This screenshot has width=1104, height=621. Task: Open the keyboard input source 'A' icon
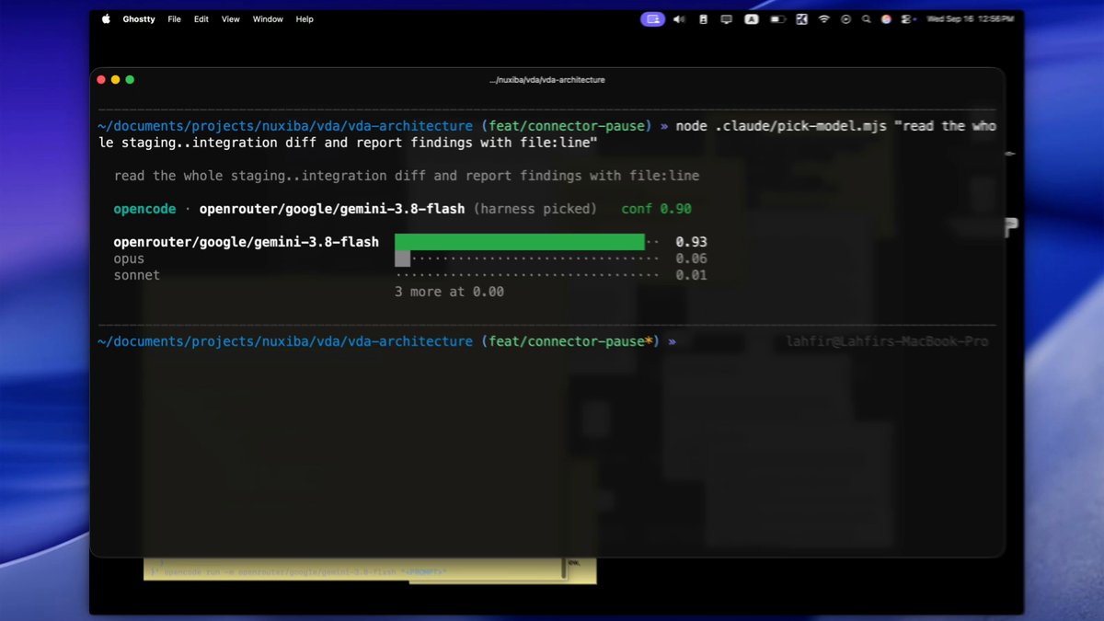[x=752, y=19]
